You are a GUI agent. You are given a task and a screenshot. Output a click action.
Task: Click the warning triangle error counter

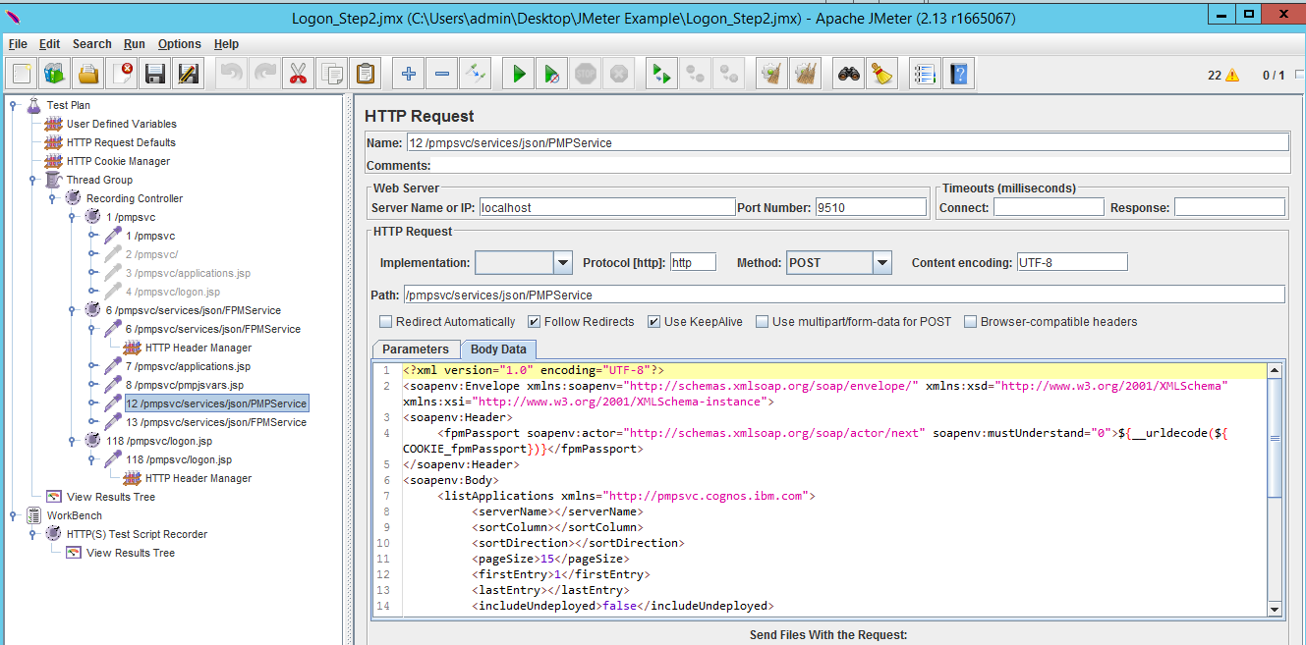pos(1232,76)
